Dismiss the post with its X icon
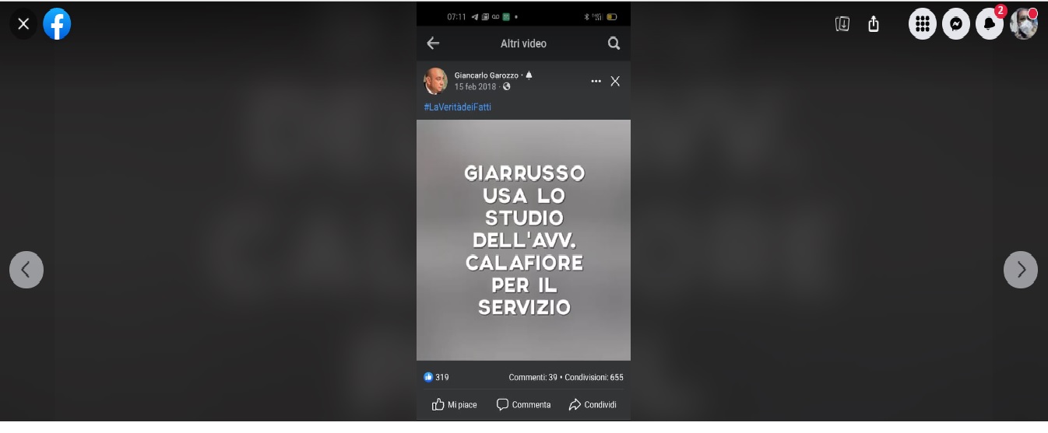Screen dimensions: 1048x433 click(x=615, y=81)
